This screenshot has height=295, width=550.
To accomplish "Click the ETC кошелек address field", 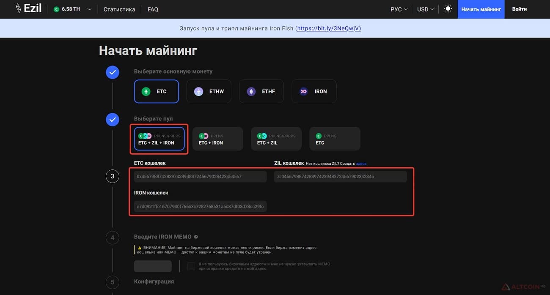I will coord(201,177).
